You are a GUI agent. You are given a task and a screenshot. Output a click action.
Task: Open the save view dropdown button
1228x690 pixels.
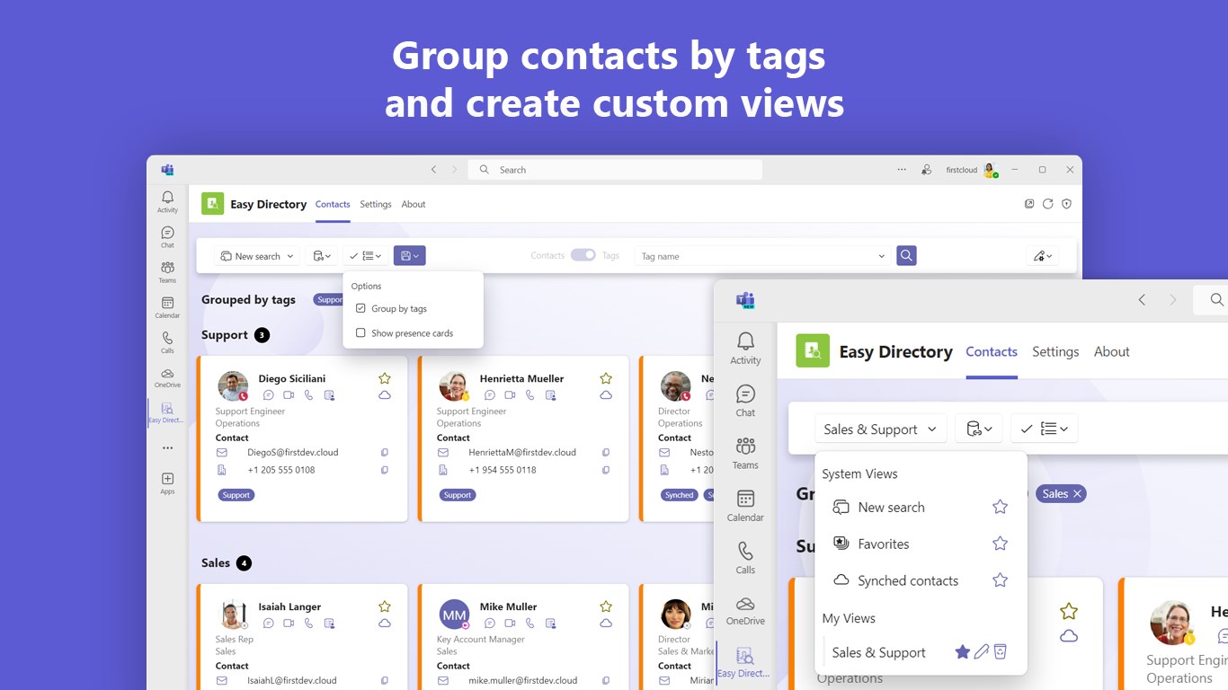pyautogui.click(x=410, y=256)
